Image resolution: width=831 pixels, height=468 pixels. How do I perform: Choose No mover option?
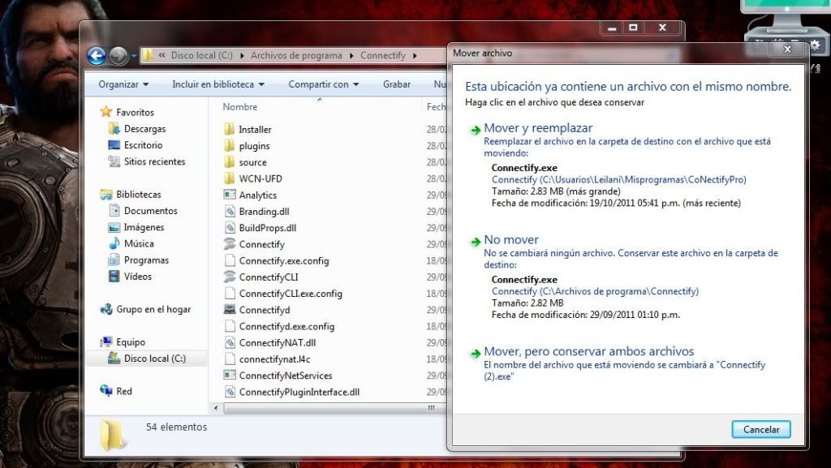(511, 240)
